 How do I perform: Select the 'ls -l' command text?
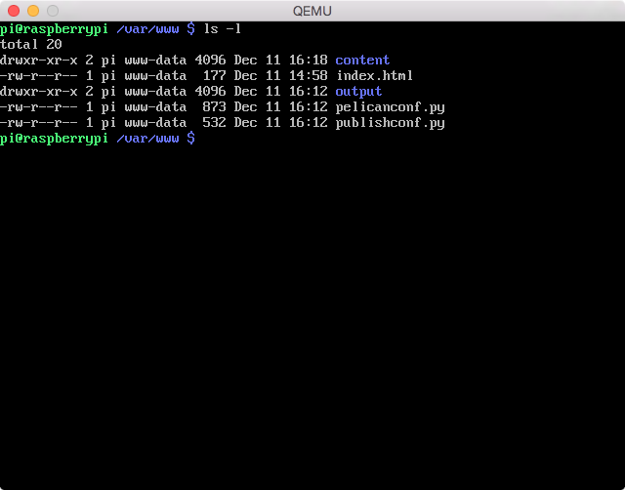223,28
